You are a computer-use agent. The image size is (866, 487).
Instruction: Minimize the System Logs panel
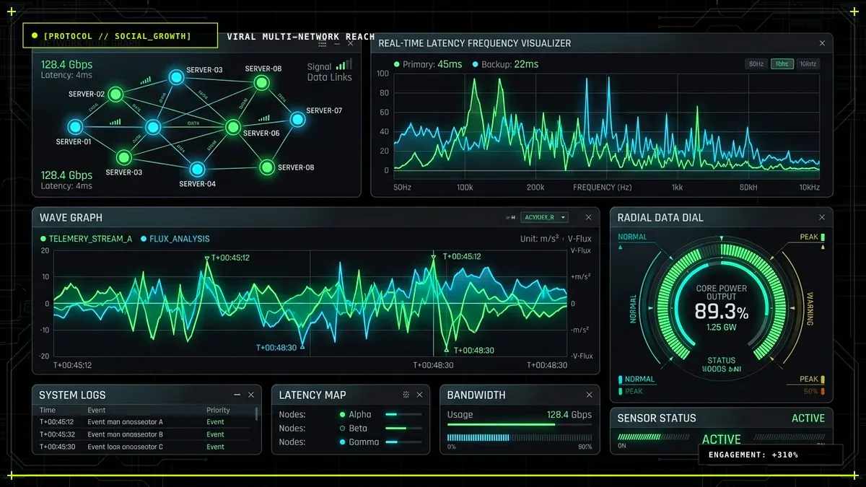(237, 395)
